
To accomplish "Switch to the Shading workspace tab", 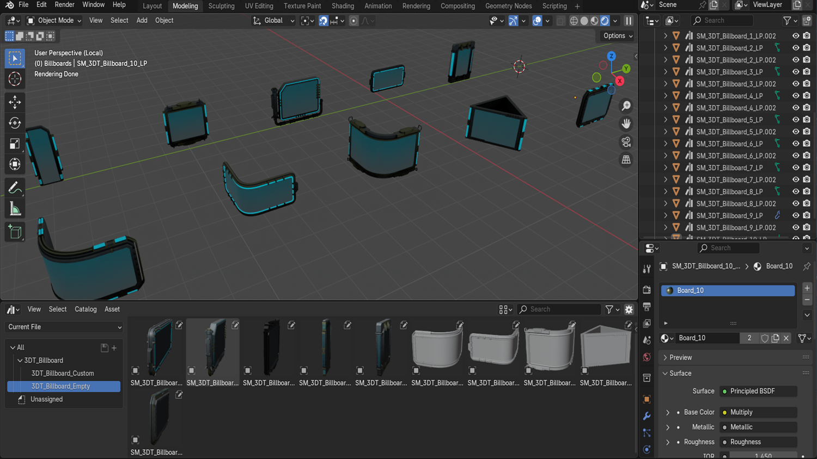I will [x=343, y=6].
